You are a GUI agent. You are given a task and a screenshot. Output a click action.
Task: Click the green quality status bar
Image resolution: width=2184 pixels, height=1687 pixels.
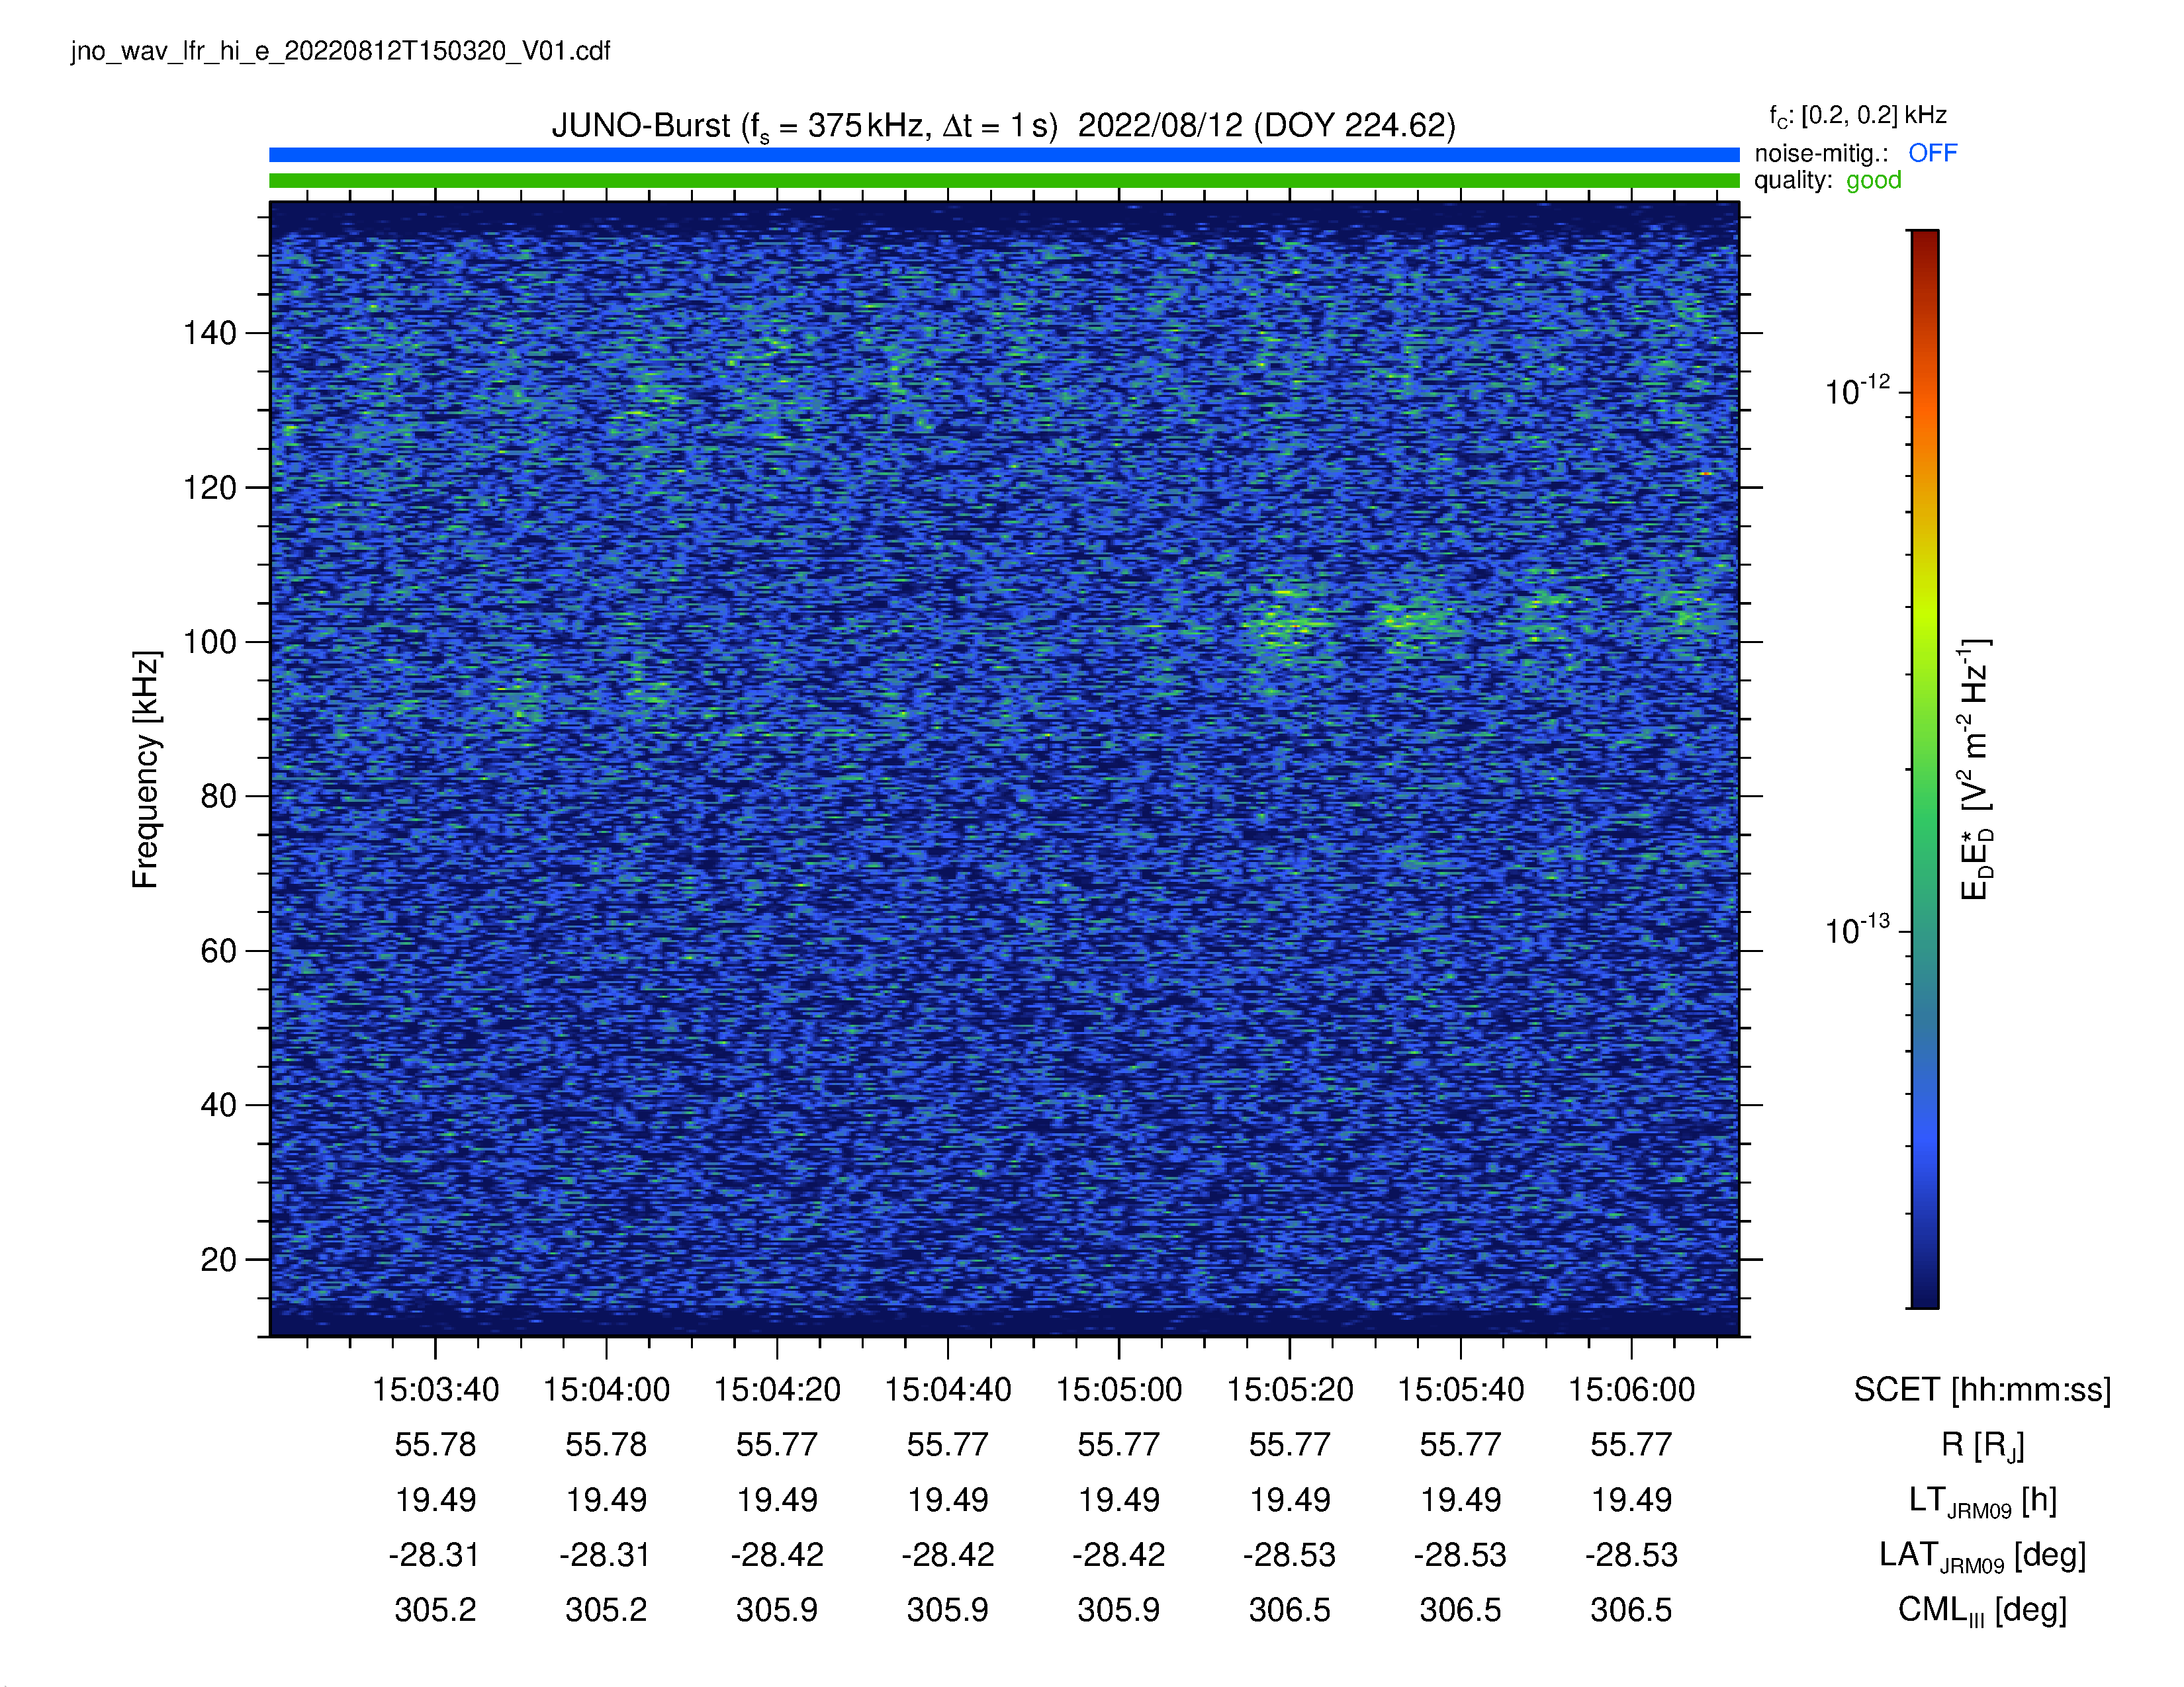point(1004,181)
